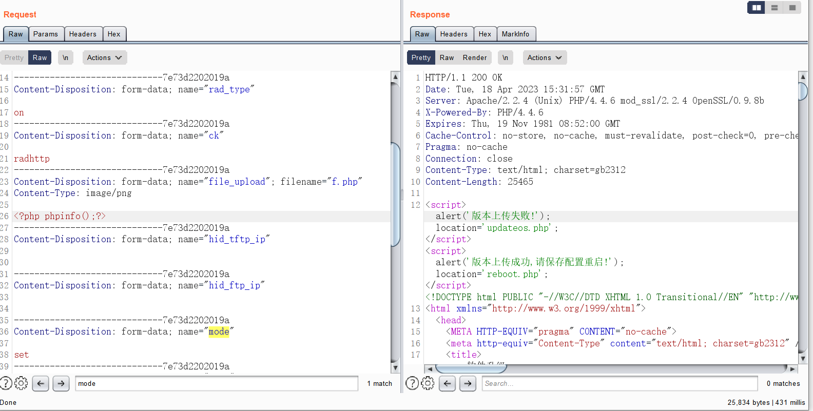The image size is (813, 411).
Task: Open the Request Hex tab
Action: tap(114, 34)
